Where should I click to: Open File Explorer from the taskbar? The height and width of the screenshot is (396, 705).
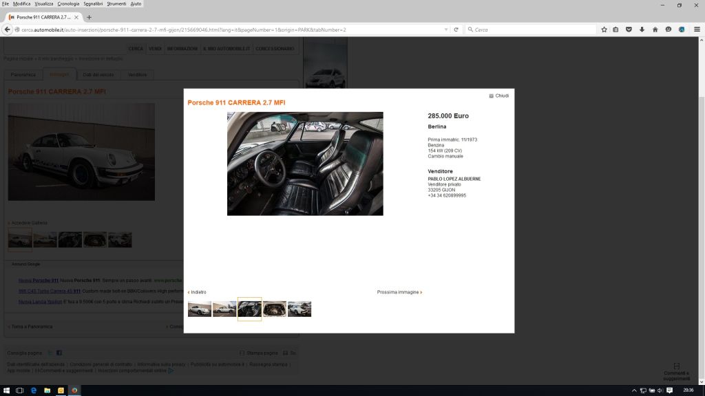48,390
